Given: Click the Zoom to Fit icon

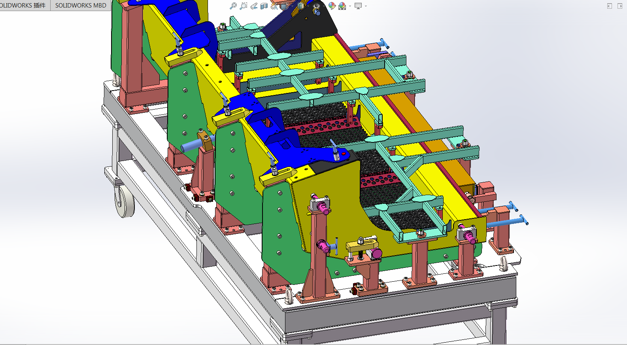Looking at the screenshot, I should [233, 6].
